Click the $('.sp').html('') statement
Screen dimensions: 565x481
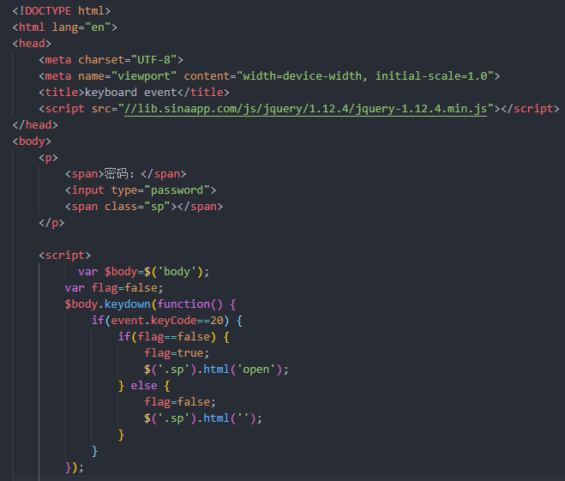pyautogui.click(x=203, y=418)
